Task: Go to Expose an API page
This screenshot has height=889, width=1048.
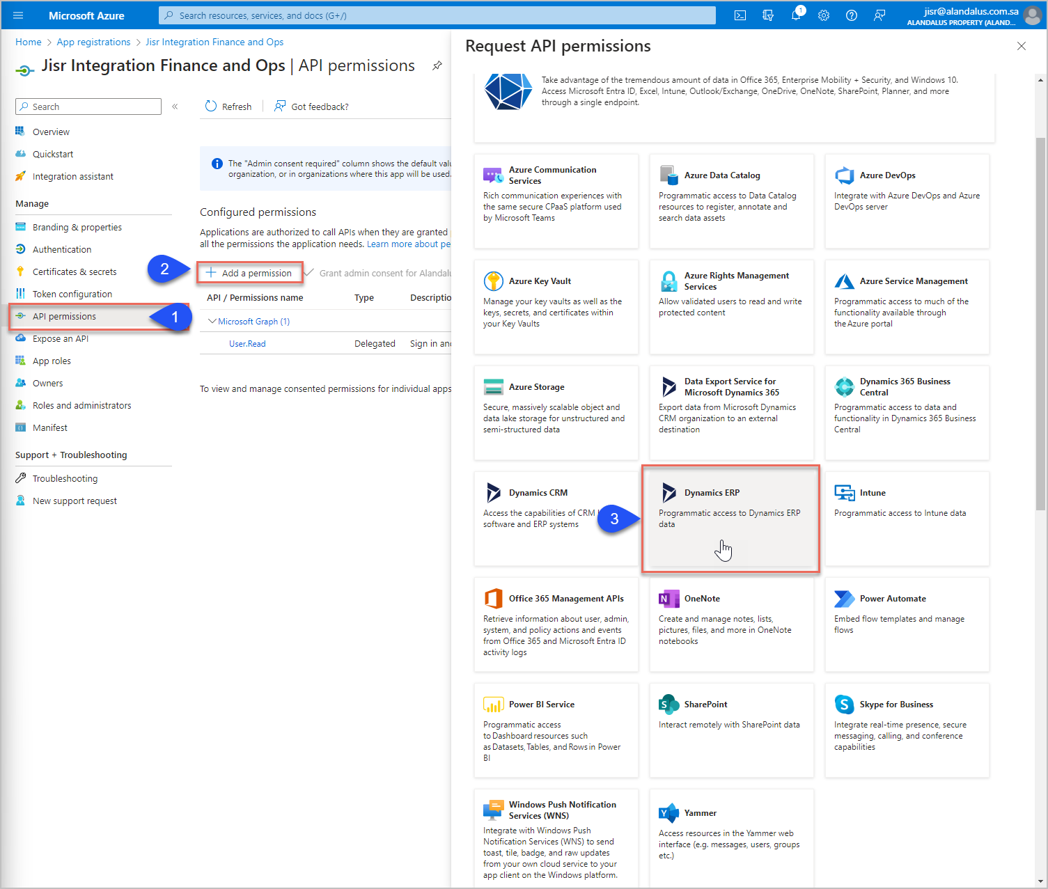Action: (x=60, y=338)
